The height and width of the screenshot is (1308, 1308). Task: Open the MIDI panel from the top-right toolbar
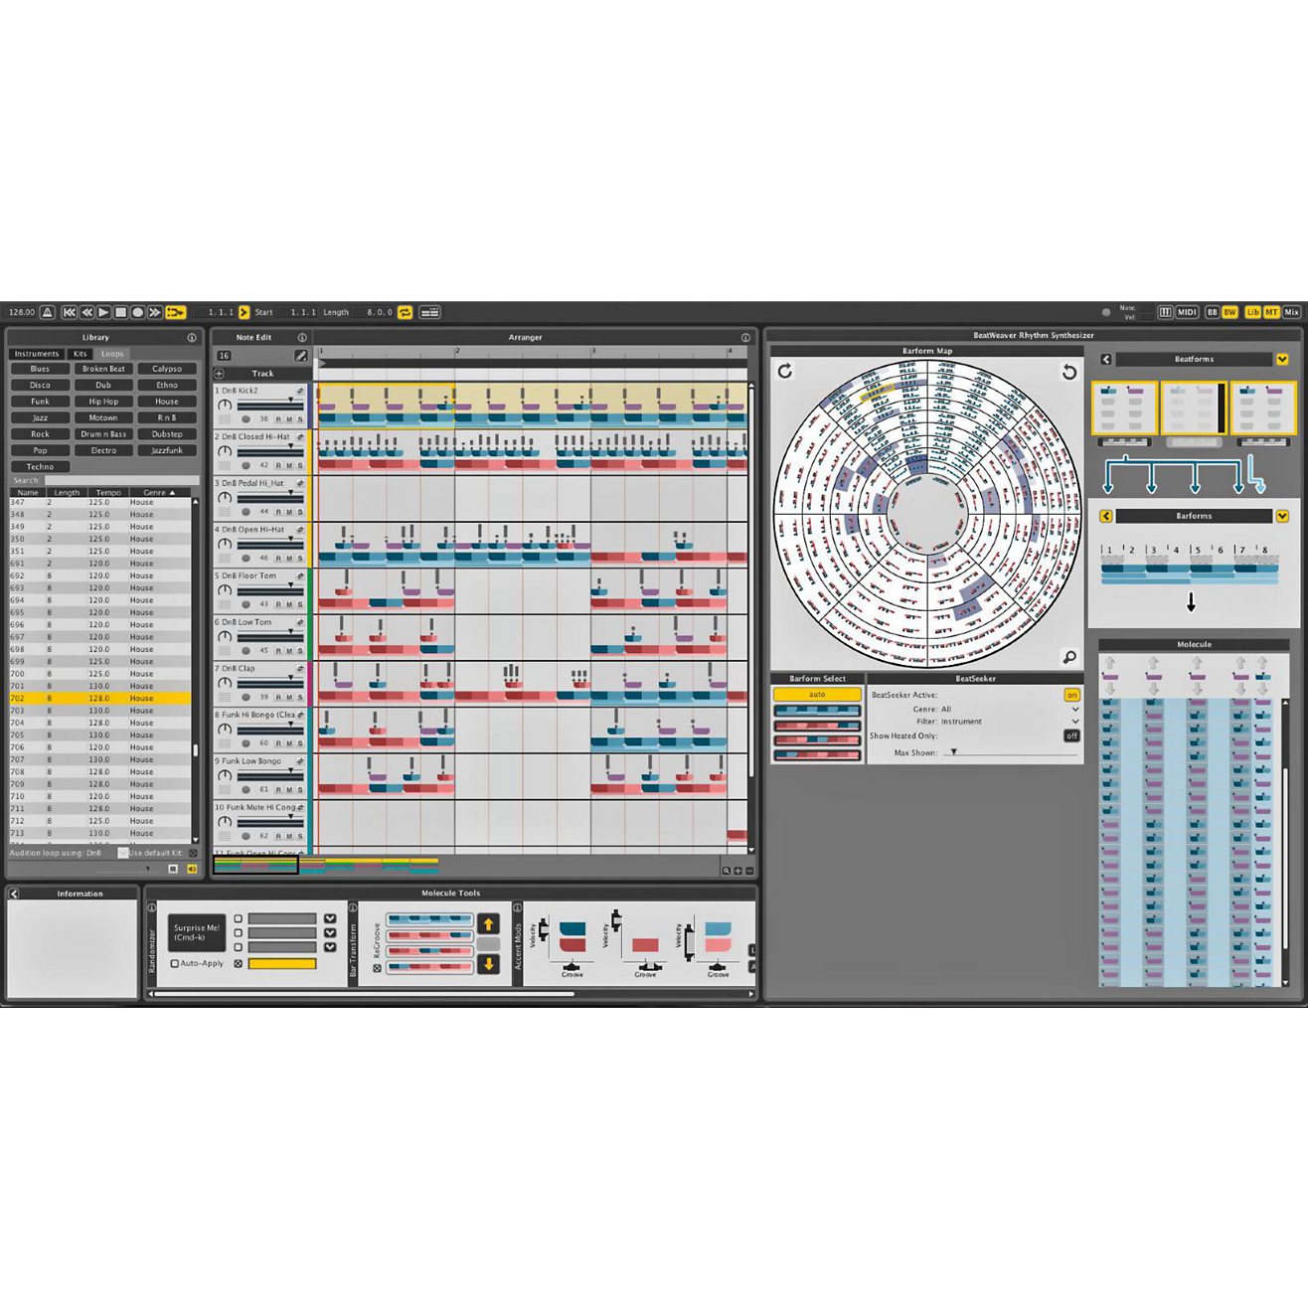click(x=1187, y=312)
